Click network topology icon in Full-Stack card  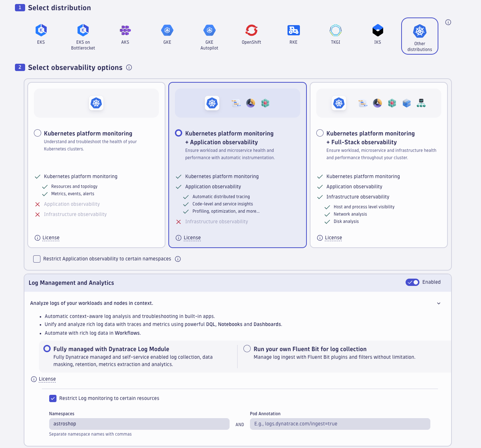point(421,103)
